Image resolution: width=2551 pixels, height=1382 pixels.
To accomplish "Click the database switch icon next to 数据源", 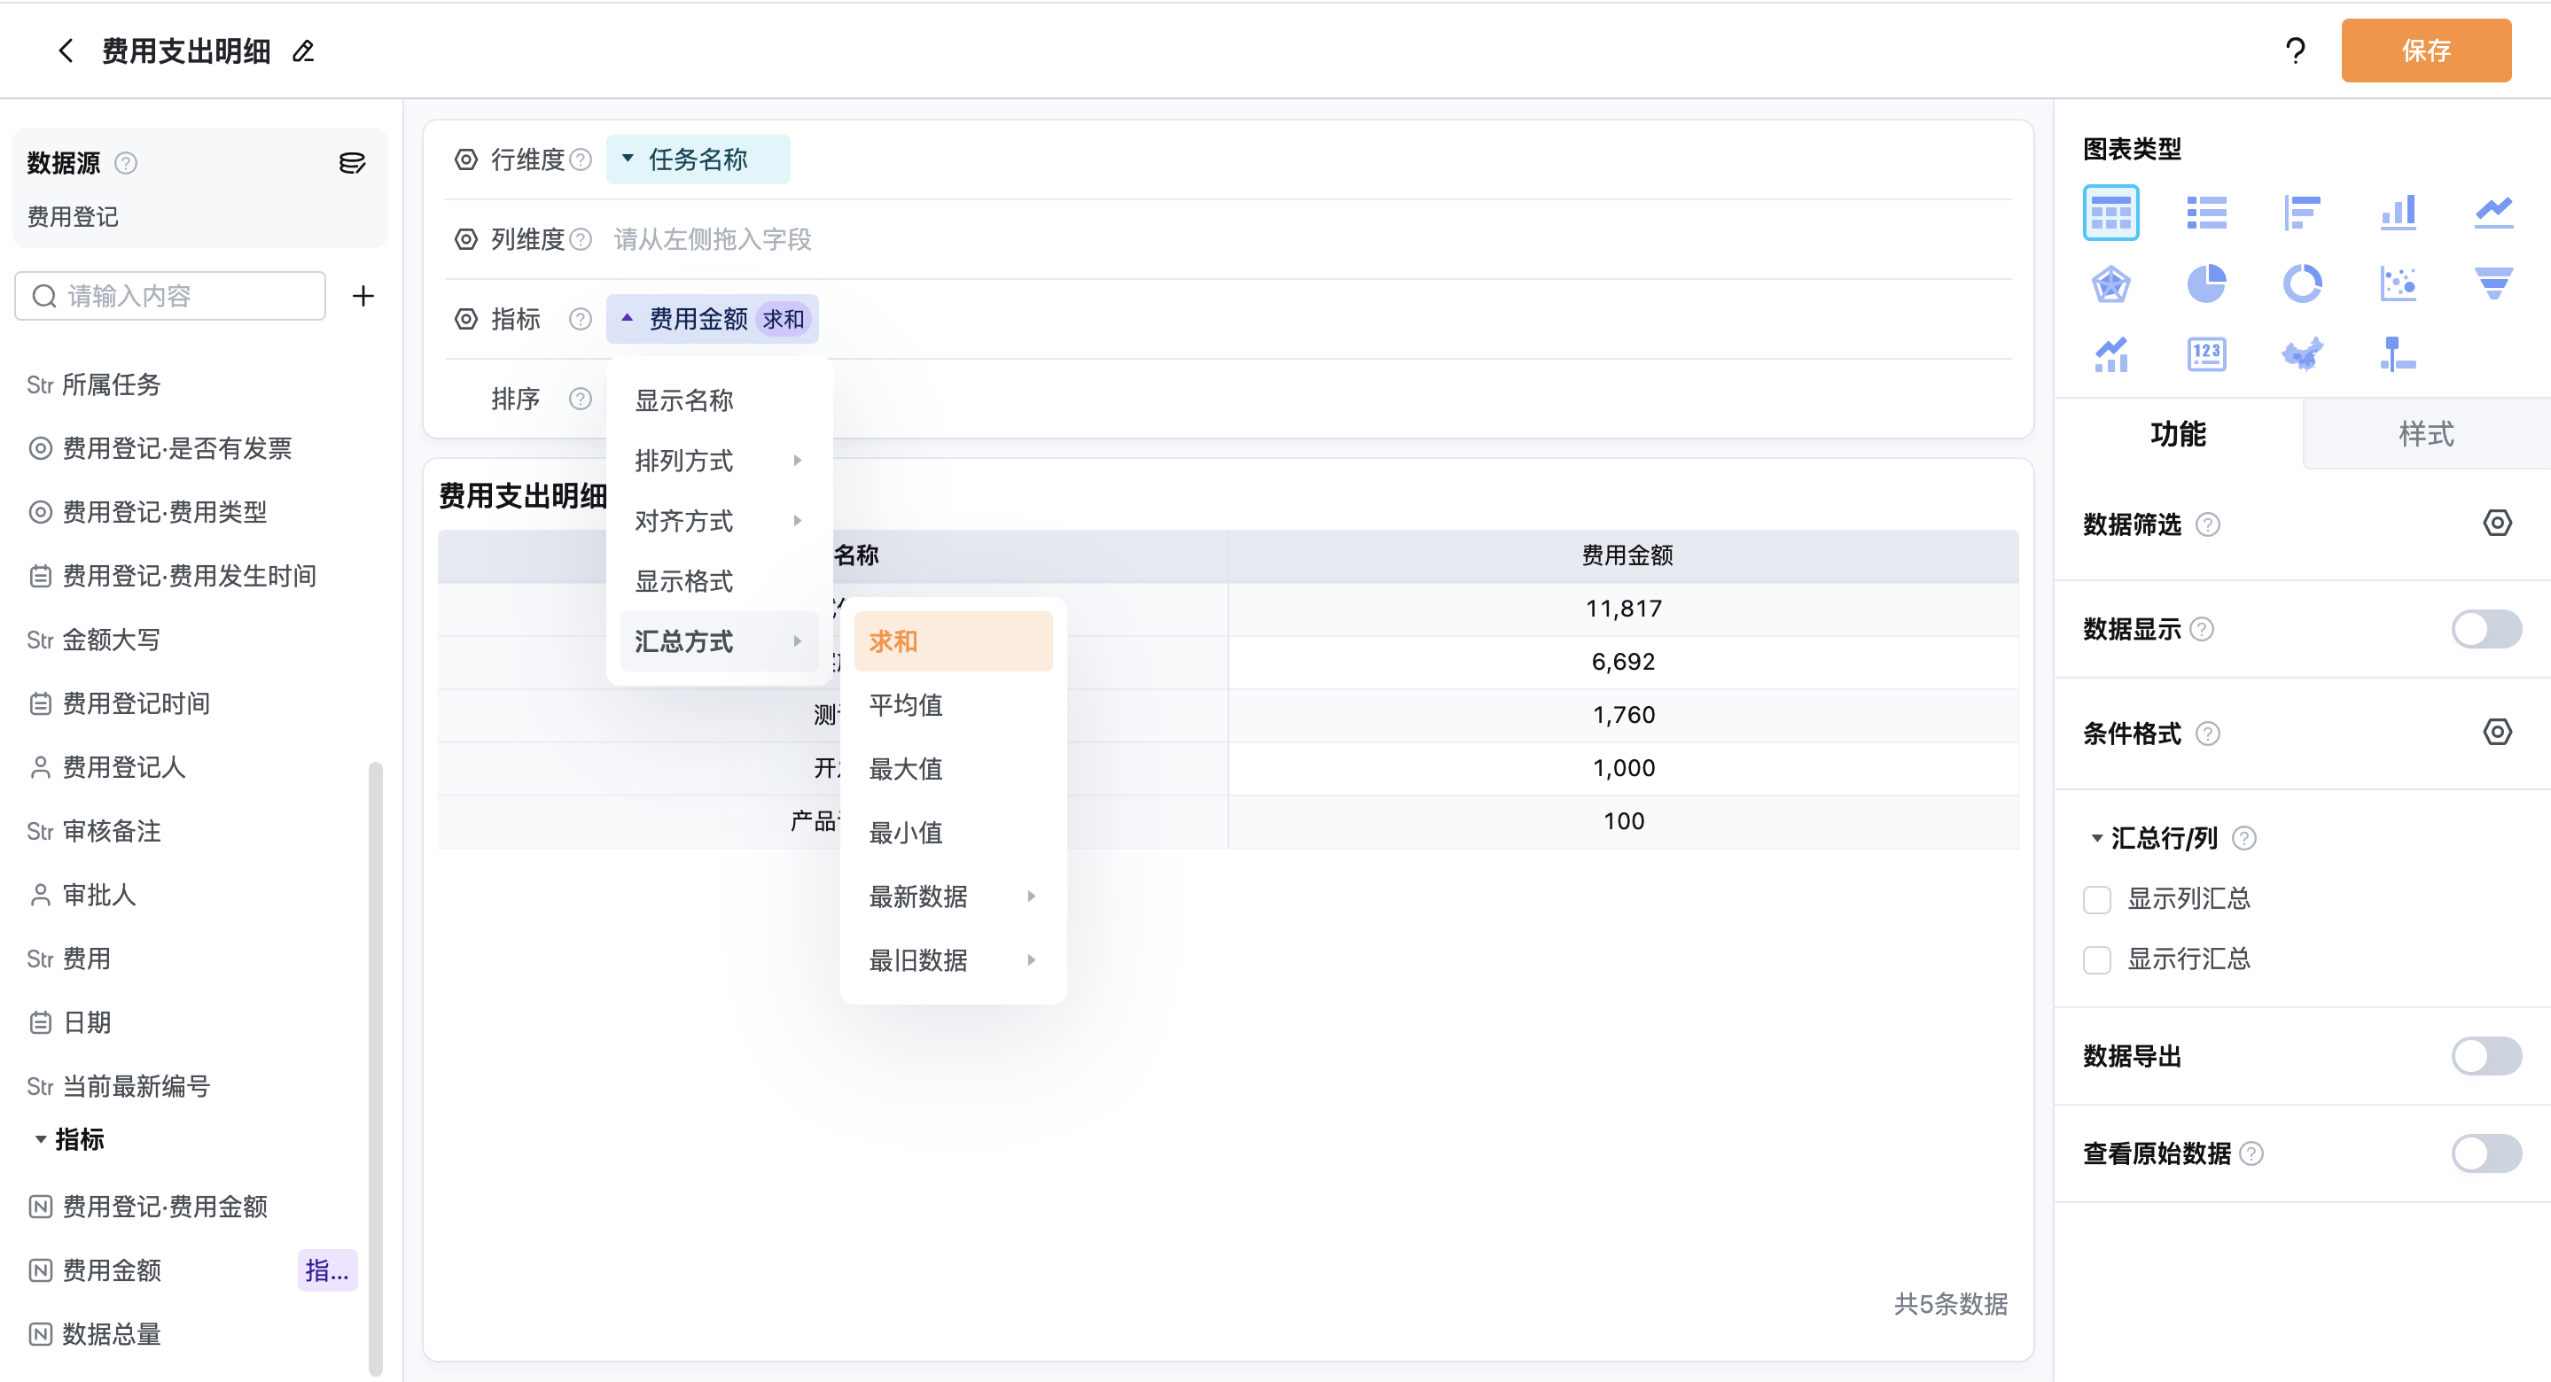I will (352, 162).
